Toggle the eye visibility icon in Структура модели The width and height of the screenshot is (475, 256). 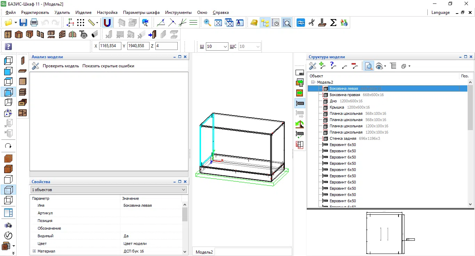coord(379,66)
